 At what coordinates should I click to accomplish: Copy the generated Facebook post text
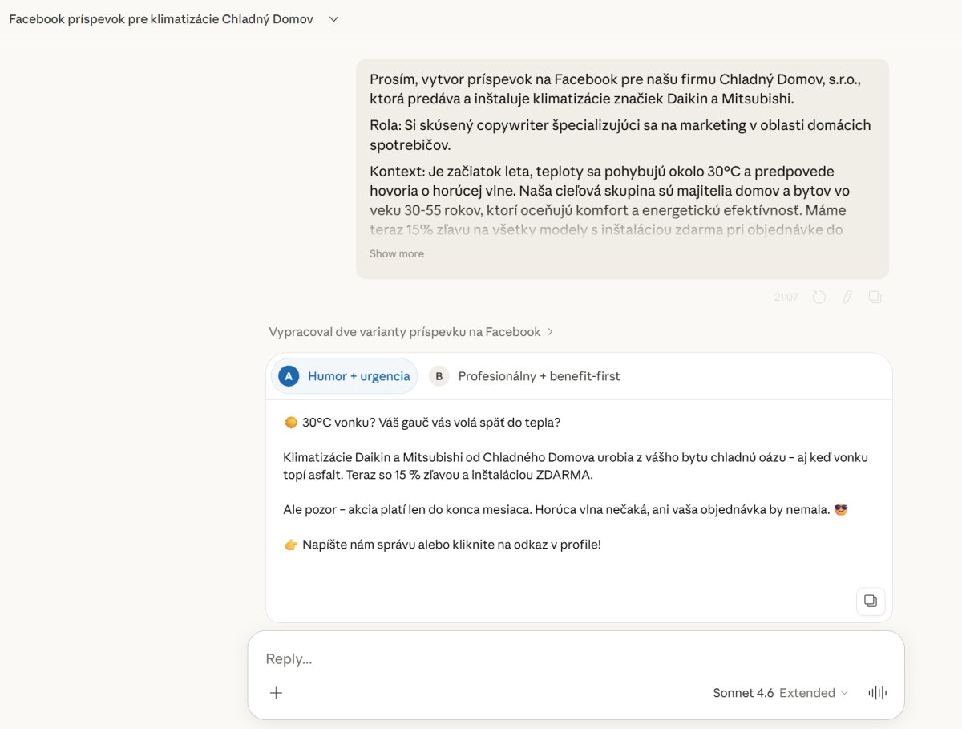[x=870, y=601]
